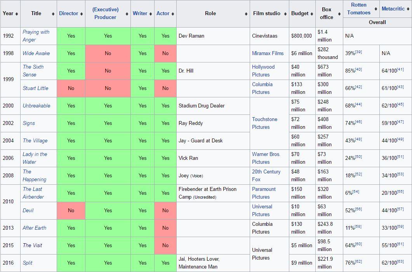Screen dimensions: 412x272
Task: Click the Paramount Pictures studio link
Action: tap(264, 193)
